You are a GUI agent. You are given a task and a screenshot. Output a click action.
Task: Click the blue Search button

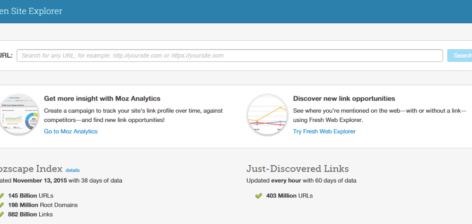460,56
